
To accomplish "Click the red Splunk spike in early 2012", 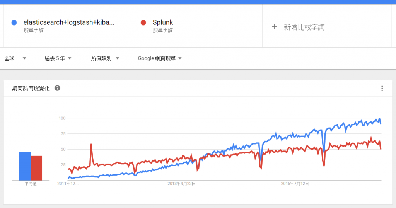I will click(91, 145).
